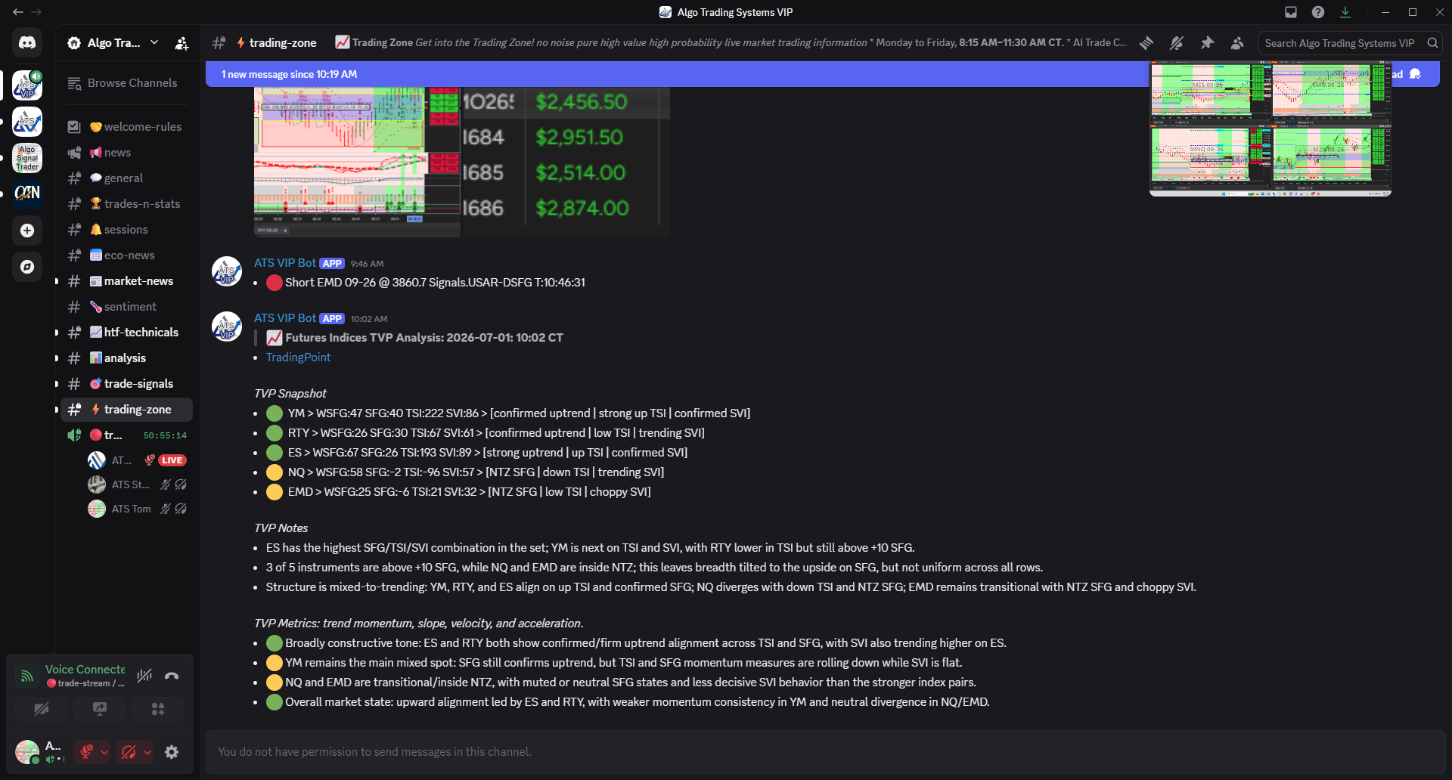The width and height of the screenshot is (1452, 780).
Task: Open headphone output options dropdown
Action: (147, 752)
